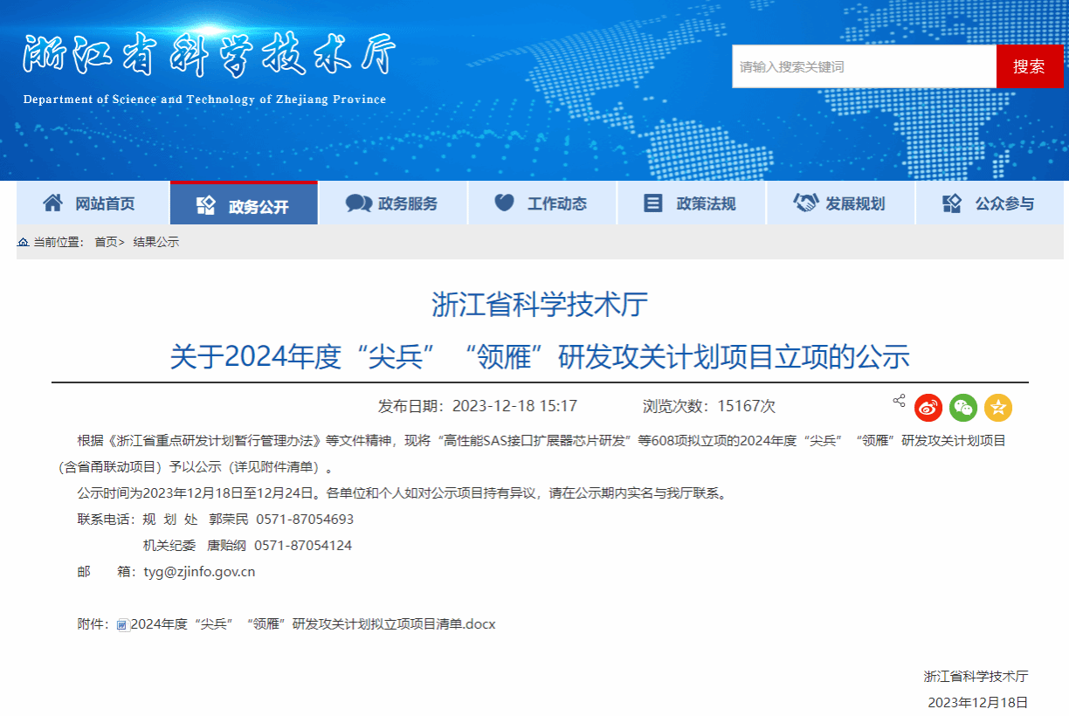The image size is (1069, 716).
Task: Click into the search keyword input field
Action: (x=863, y=66)
